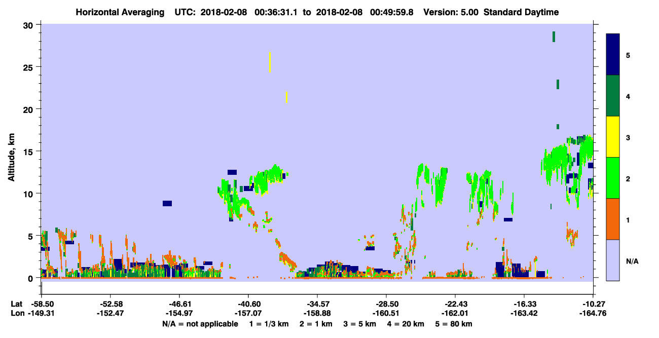Image resolution: width=659 pixels, height=338 pixels.
Task: Click latitude value -46.61
Action: [x=179, y=304]
